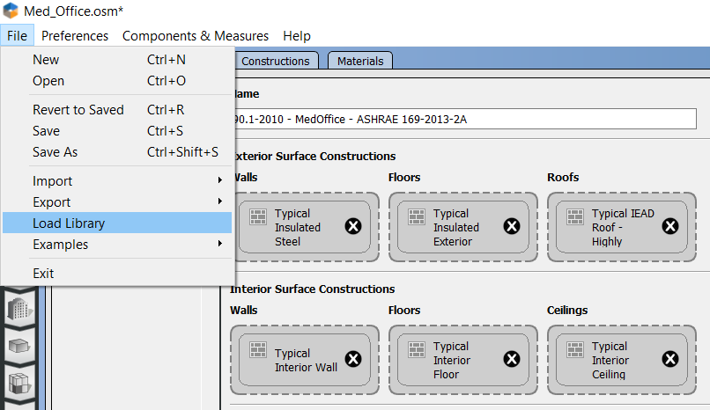Click the Typical Interior Wall construction icon
The image size is (710, 410).
[258, 350]
